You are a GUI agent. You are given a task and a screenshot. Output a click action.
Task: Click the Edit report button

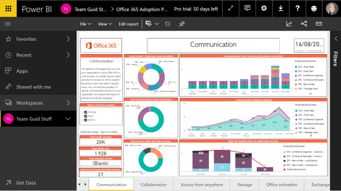[128, 24]
